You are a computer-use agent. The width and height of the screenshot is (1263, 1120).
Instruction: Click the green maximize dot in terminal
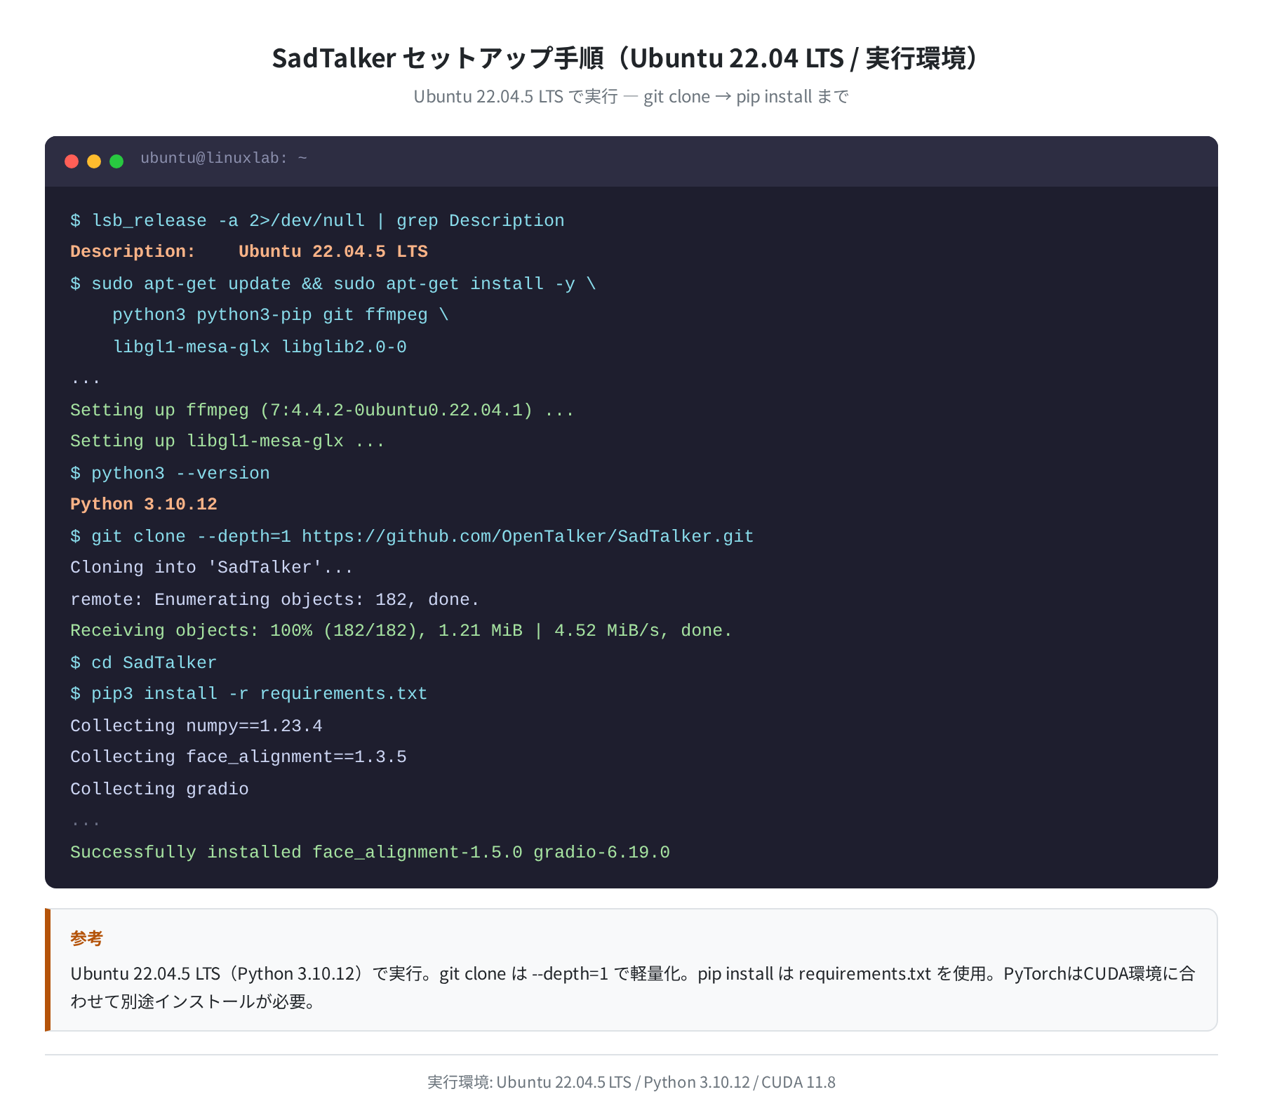[116, 161]
